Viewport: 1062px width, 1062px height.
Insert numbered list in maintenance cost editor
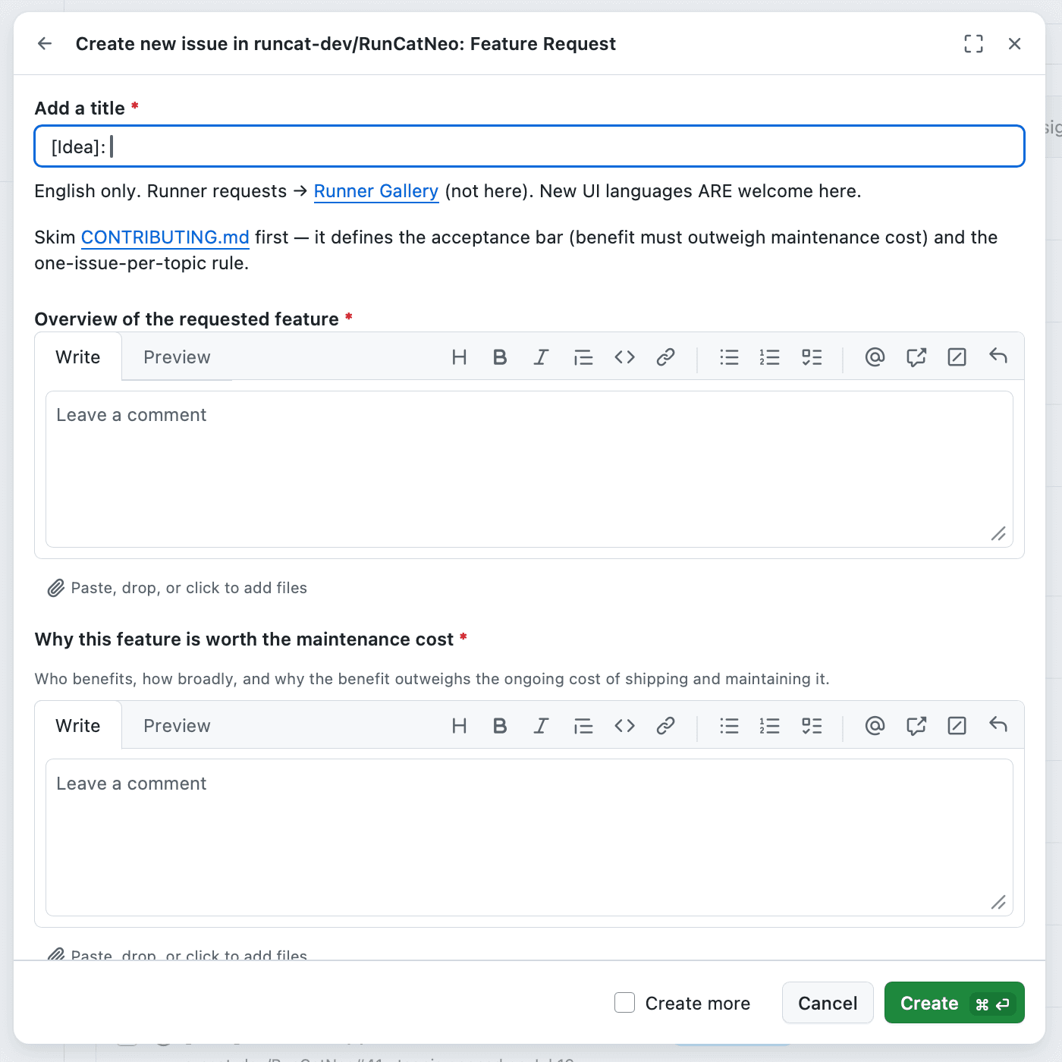[x=770, y=725]
